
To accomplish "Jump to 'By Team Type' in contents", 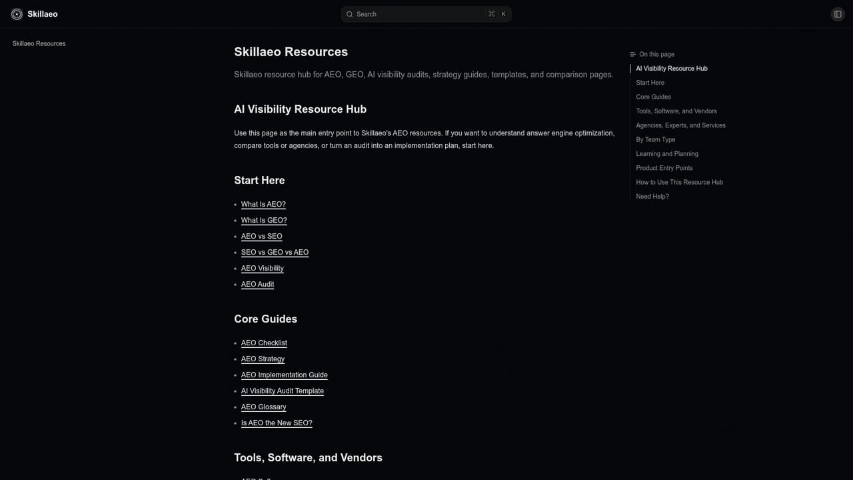I will click(x=656, y=140).
